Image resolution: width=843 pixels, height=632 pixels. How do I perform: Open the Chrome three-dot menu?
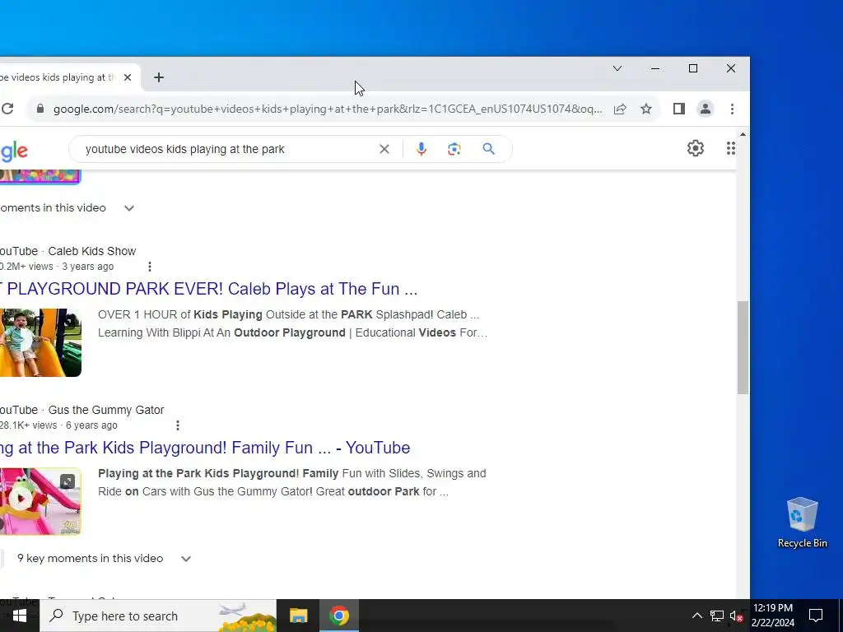(x=732, y=109)
